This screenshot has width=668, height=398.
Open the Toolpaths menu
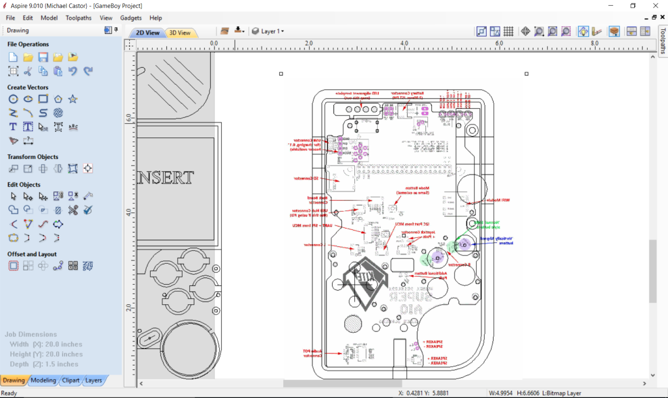78,18
